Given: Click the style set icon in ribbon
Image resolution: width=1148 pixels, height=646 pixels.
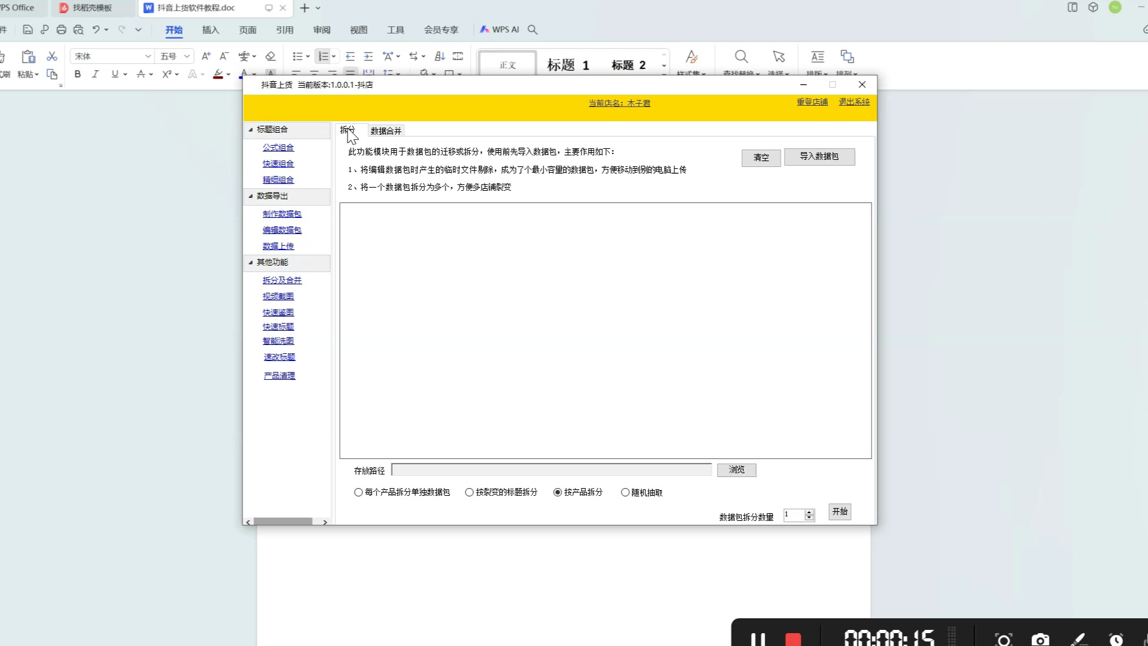Looking at the screenshot, I should point(692,57).
